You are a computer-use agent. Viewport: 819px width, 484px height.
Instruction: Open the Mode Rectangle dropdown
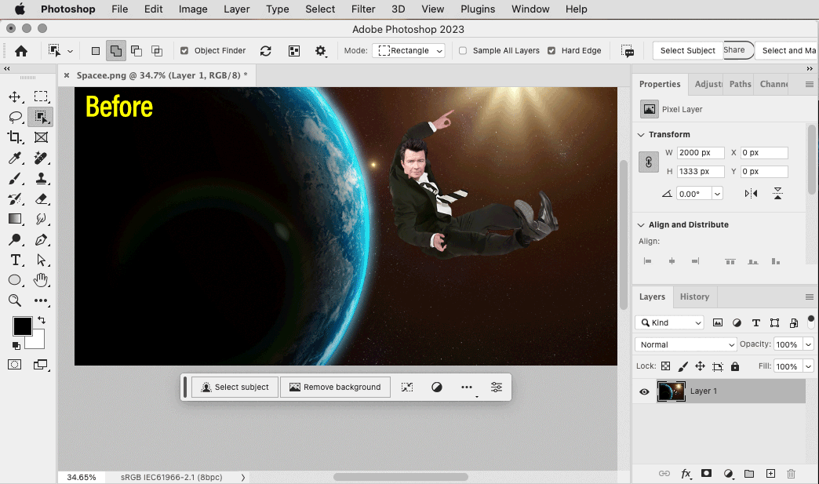point(410,50)
